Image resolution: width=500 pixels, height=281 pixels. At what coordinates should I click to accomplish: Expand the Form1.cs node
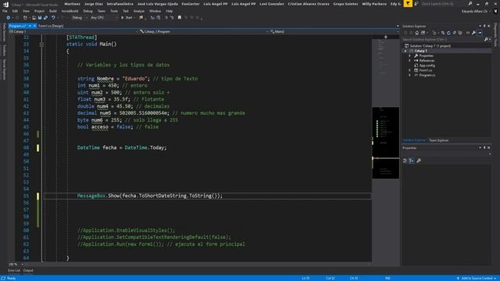point(410,70)
